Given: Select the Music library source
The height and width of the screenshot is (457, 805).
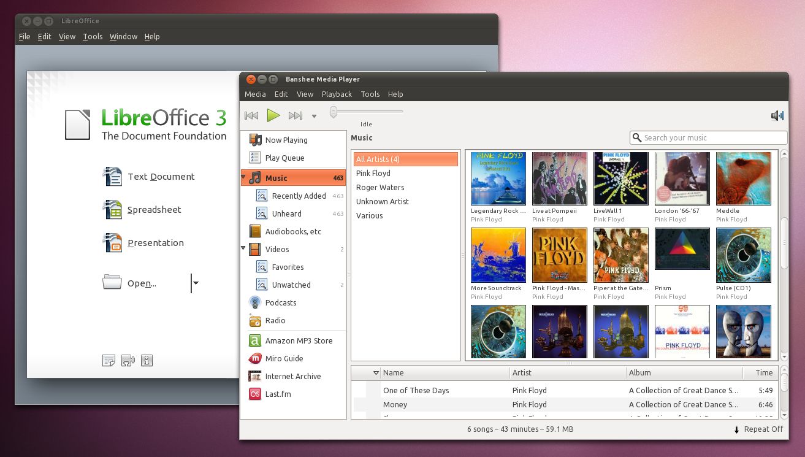Looking at the screenshot, I should pyautogui.click(x=294, y=178).
